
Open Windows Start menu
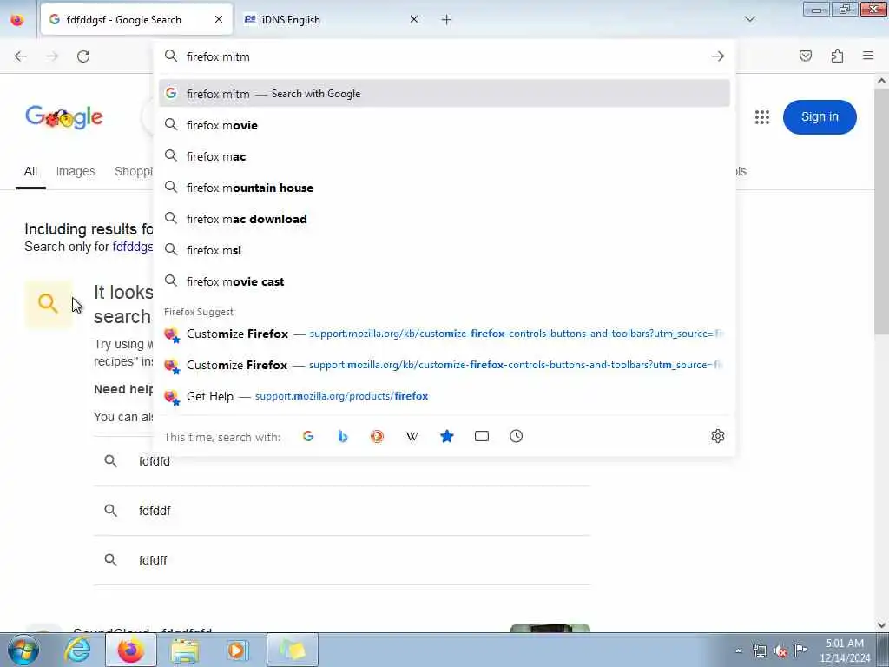[x=23, y=650]
